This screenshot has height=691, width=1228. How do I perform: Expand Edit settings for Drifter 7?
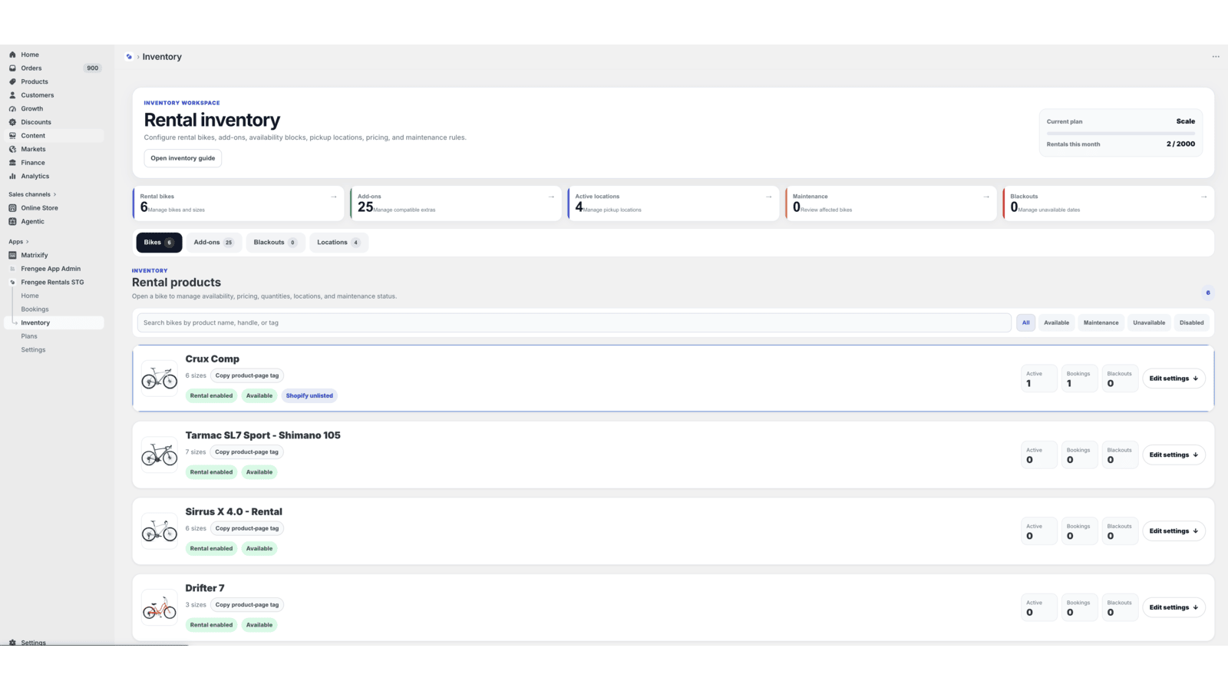click(x=1174, y=607)
